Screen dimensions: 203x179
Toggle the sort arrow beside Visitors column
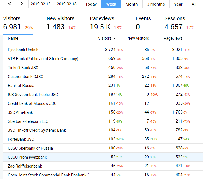pos(115,39)
